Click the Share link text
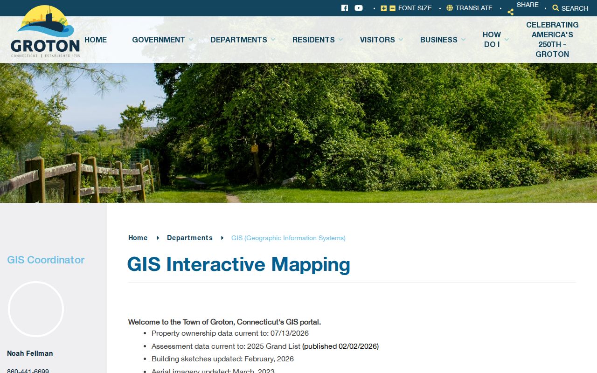The height and width of the screenshot is (373, 597). click(x=528, y=5)
